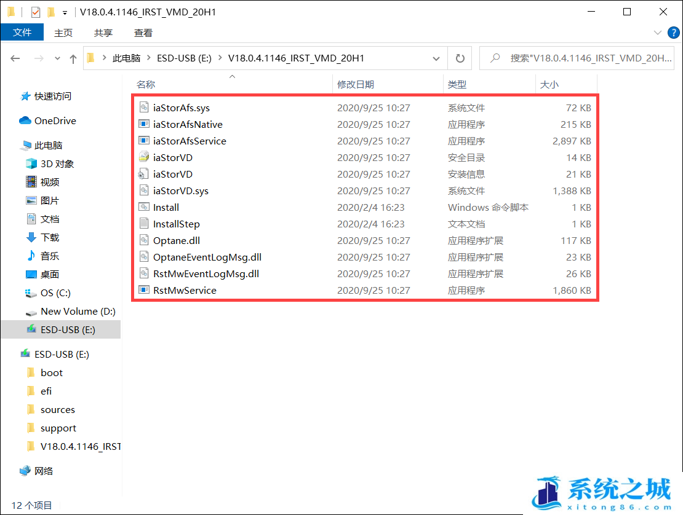The height and width of the screenshot is (515, 683).
Task: Open 桌面 folder in sidebar
Action: (x=42, y=274)
